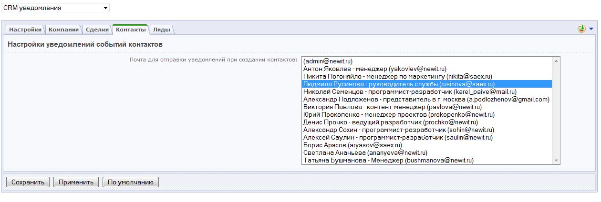Reset settings with По умолчанию button
The width and height of the screenshot is (601, 202).
click(130, 182)
